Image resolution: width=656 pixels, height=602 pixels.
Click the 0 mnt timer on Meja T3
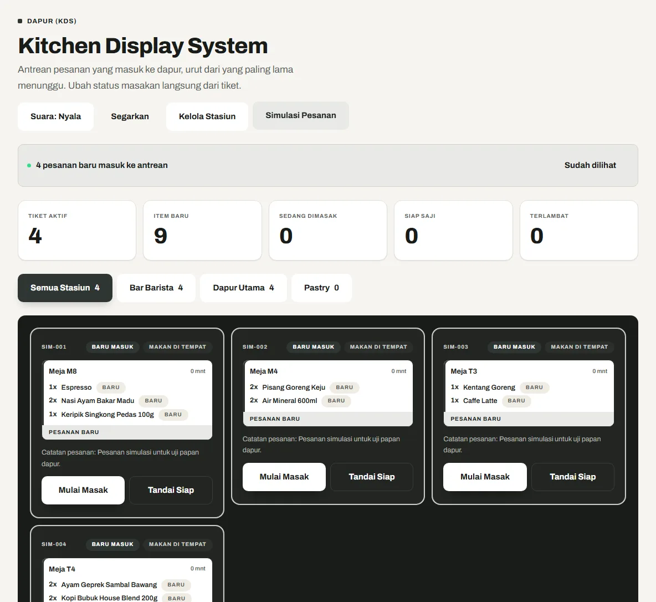click(599, 371)
